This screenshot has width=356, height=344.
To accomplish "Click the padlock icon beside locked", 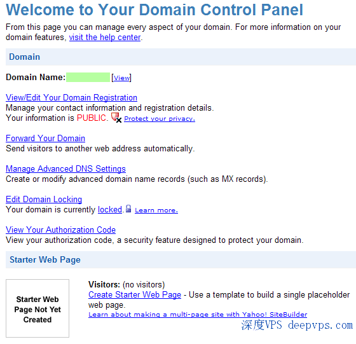I will pyautogui.click(x=128, y=209).
